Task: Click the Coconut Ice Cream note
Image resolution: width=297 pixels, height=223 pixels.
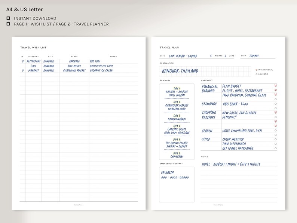Action: 101,70
